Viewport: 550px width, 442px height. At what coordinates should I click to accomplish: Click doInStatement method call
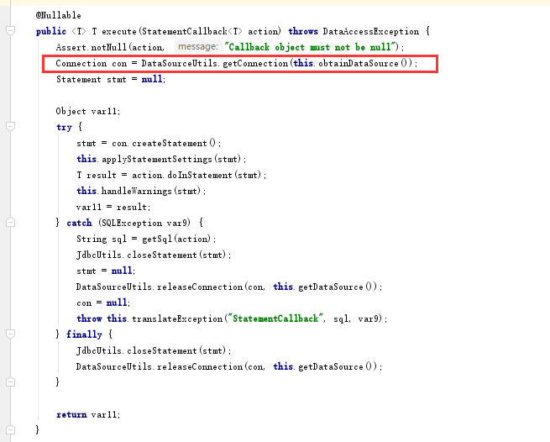tap(200, 175)
